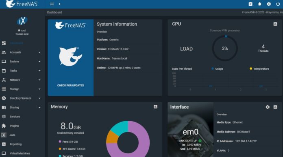
Task: Click the Version FreeNAS-11.3-U2 text
Action: coord(113,49)
